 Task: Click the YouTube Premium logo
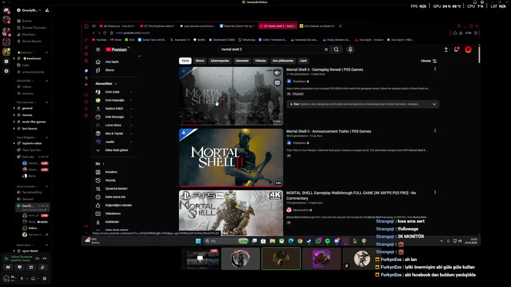tap(116, 49)
